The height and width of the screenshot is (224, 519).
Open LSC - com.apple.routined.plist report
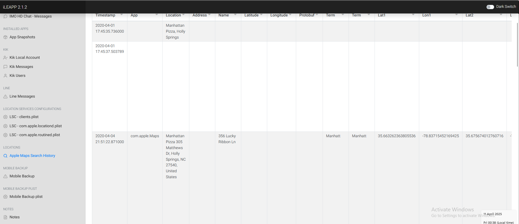(35, 135)
